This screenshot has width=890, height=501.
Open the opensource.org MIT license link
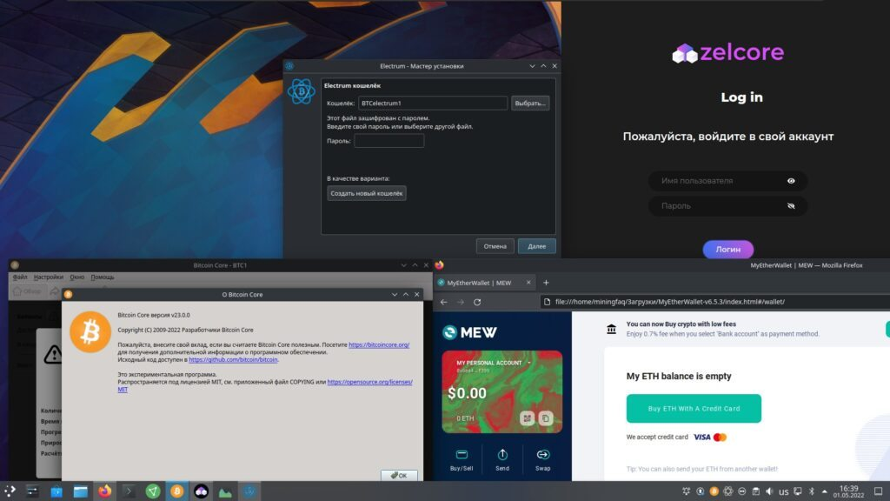point(369,382)
